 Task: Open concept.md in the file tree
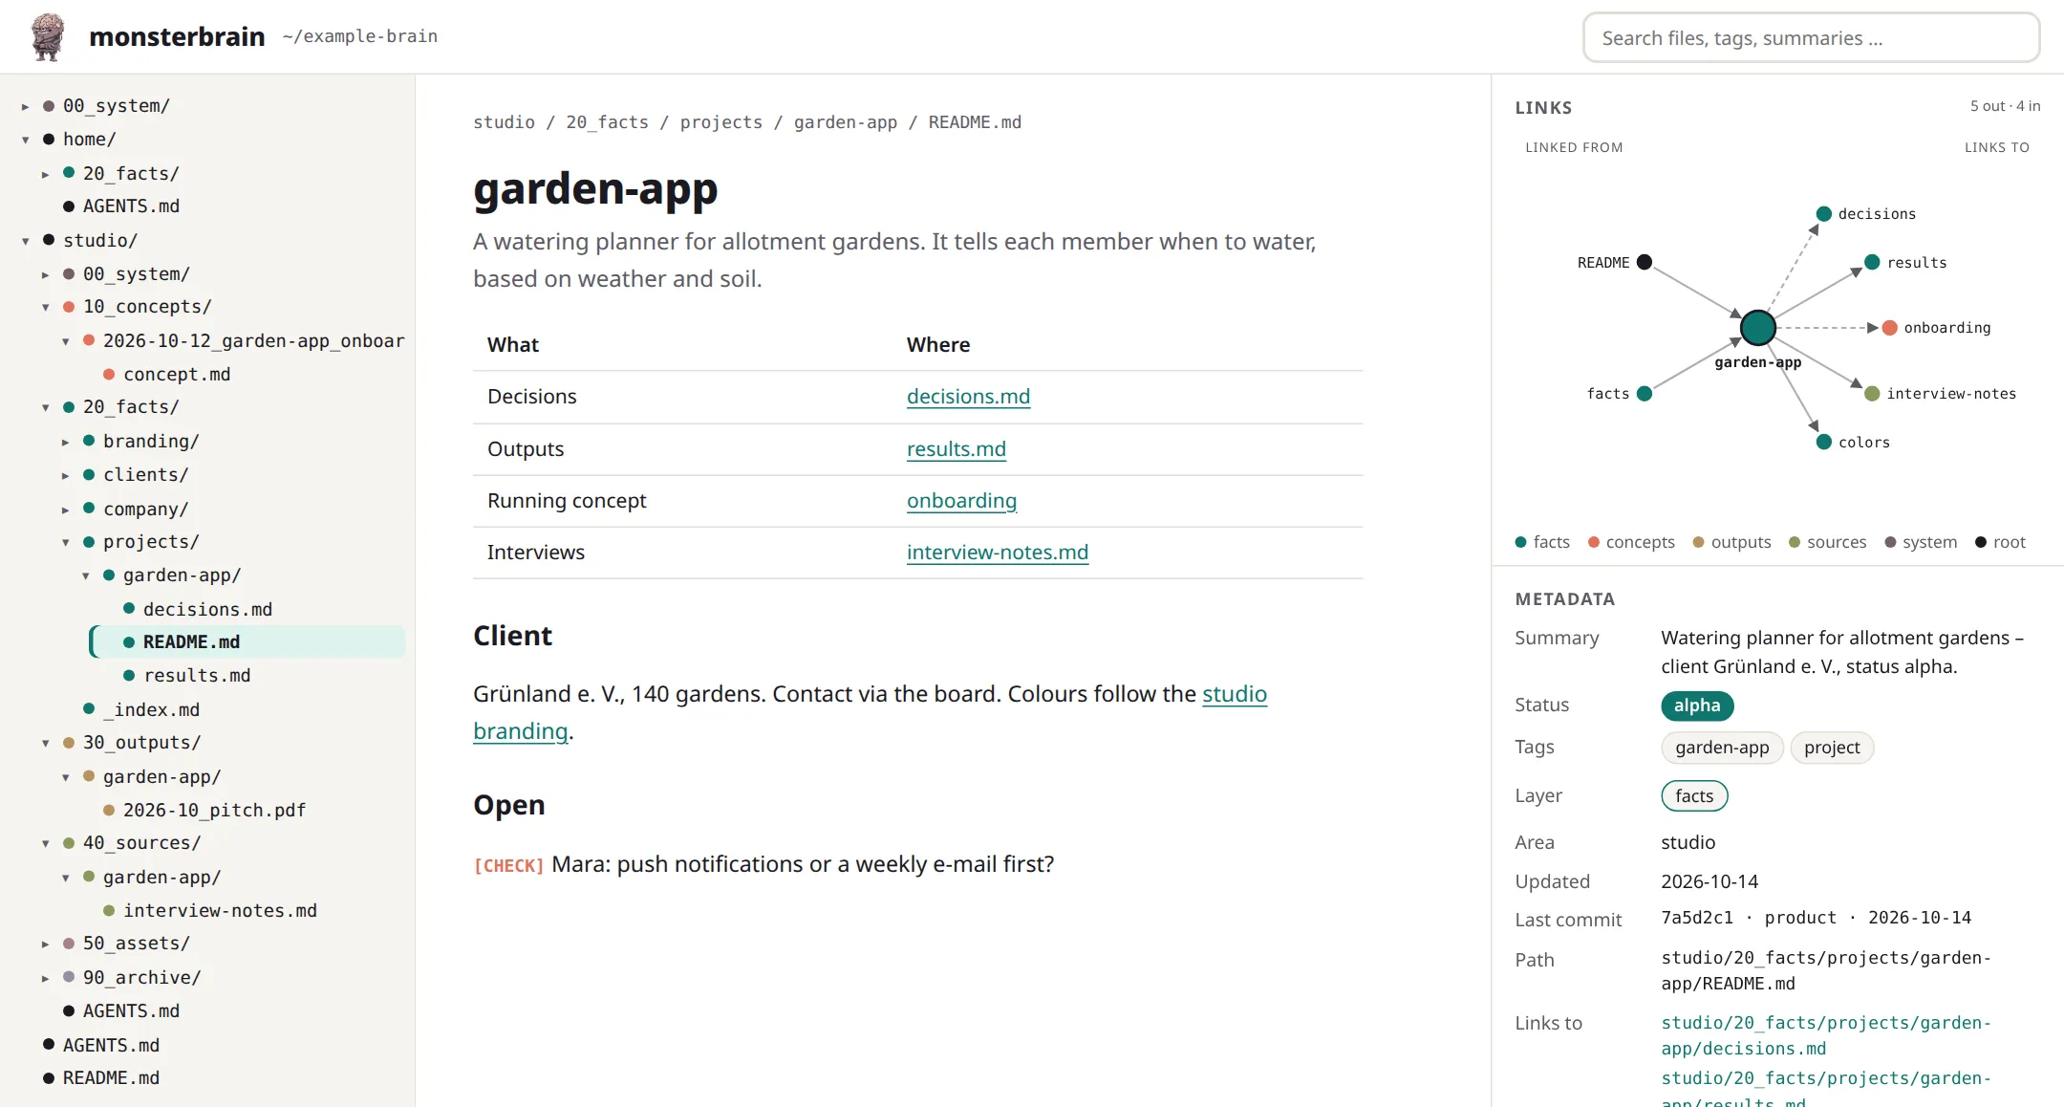177,375
